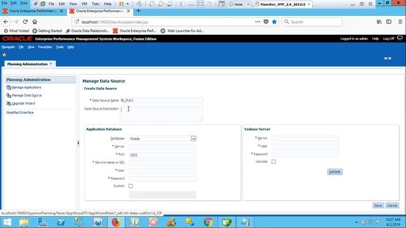
Task: Click VMware full screen icon
Action: point(200,4)
